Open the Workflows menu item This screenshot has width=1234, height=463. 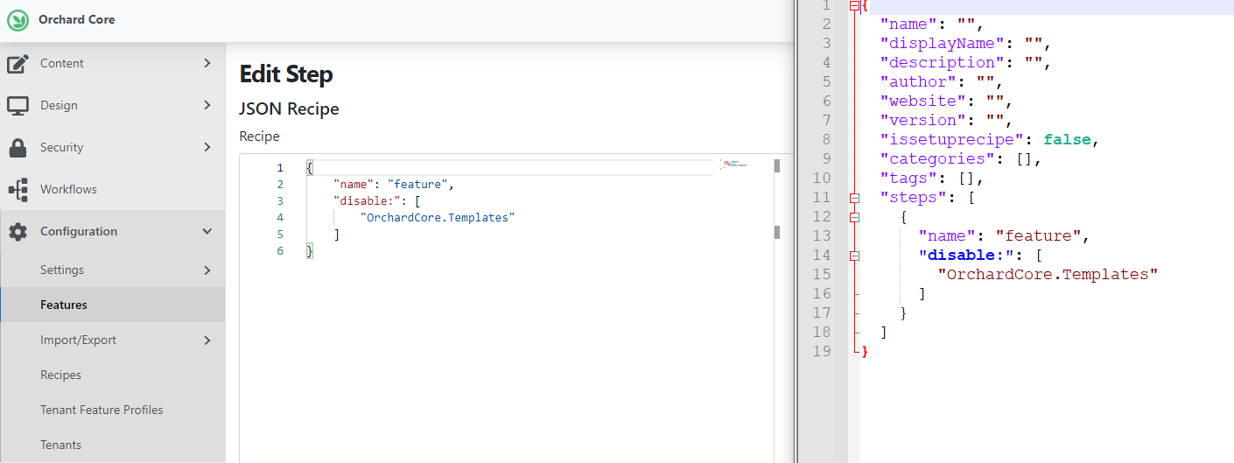112,189
